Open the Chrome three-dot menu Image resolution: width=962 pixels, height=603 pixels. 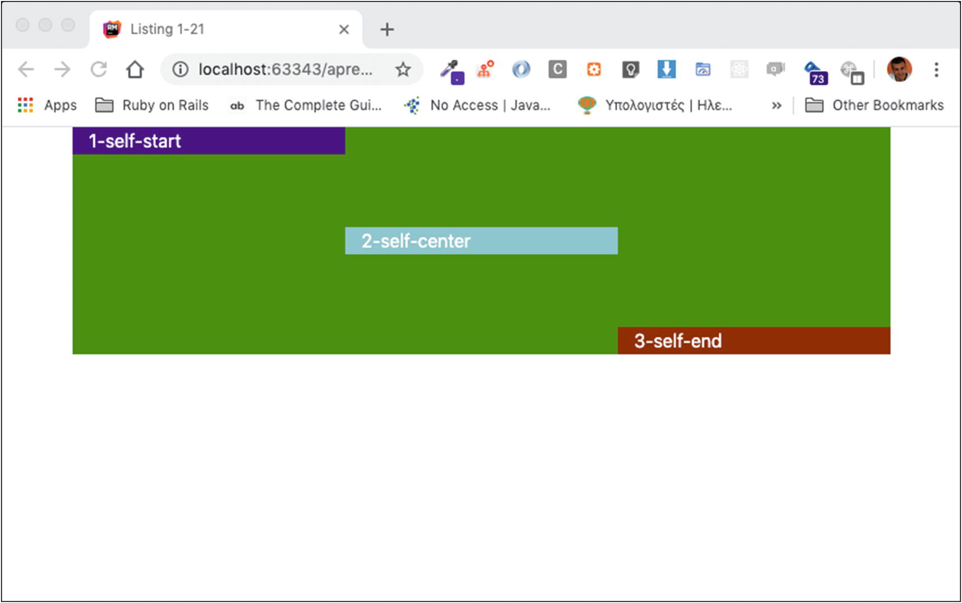click(936, 69)
